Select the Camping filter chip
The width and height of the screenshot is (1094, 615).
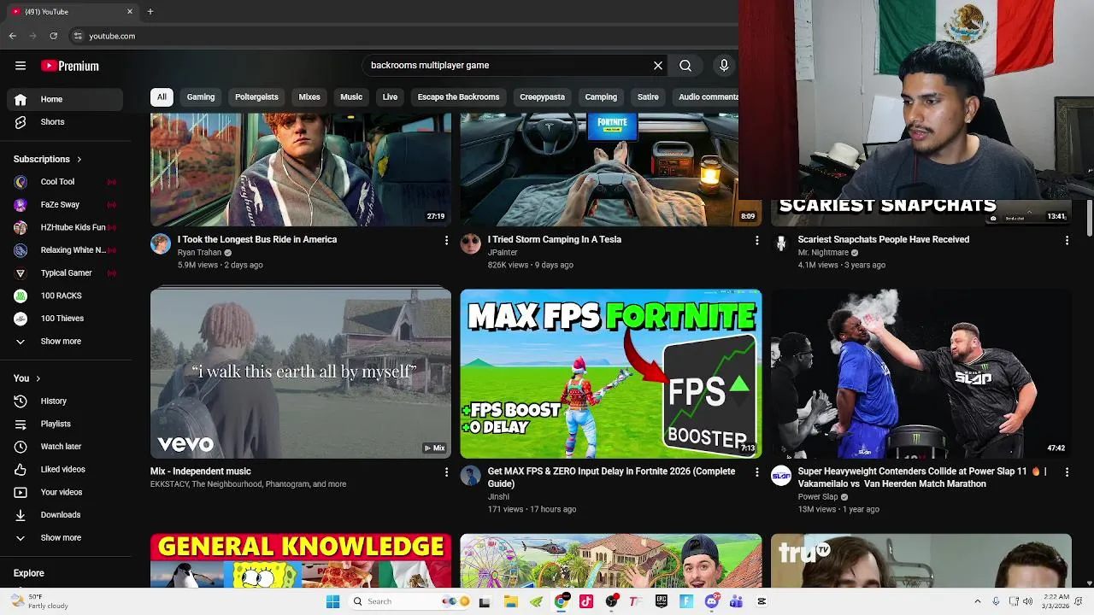point(601,97)
